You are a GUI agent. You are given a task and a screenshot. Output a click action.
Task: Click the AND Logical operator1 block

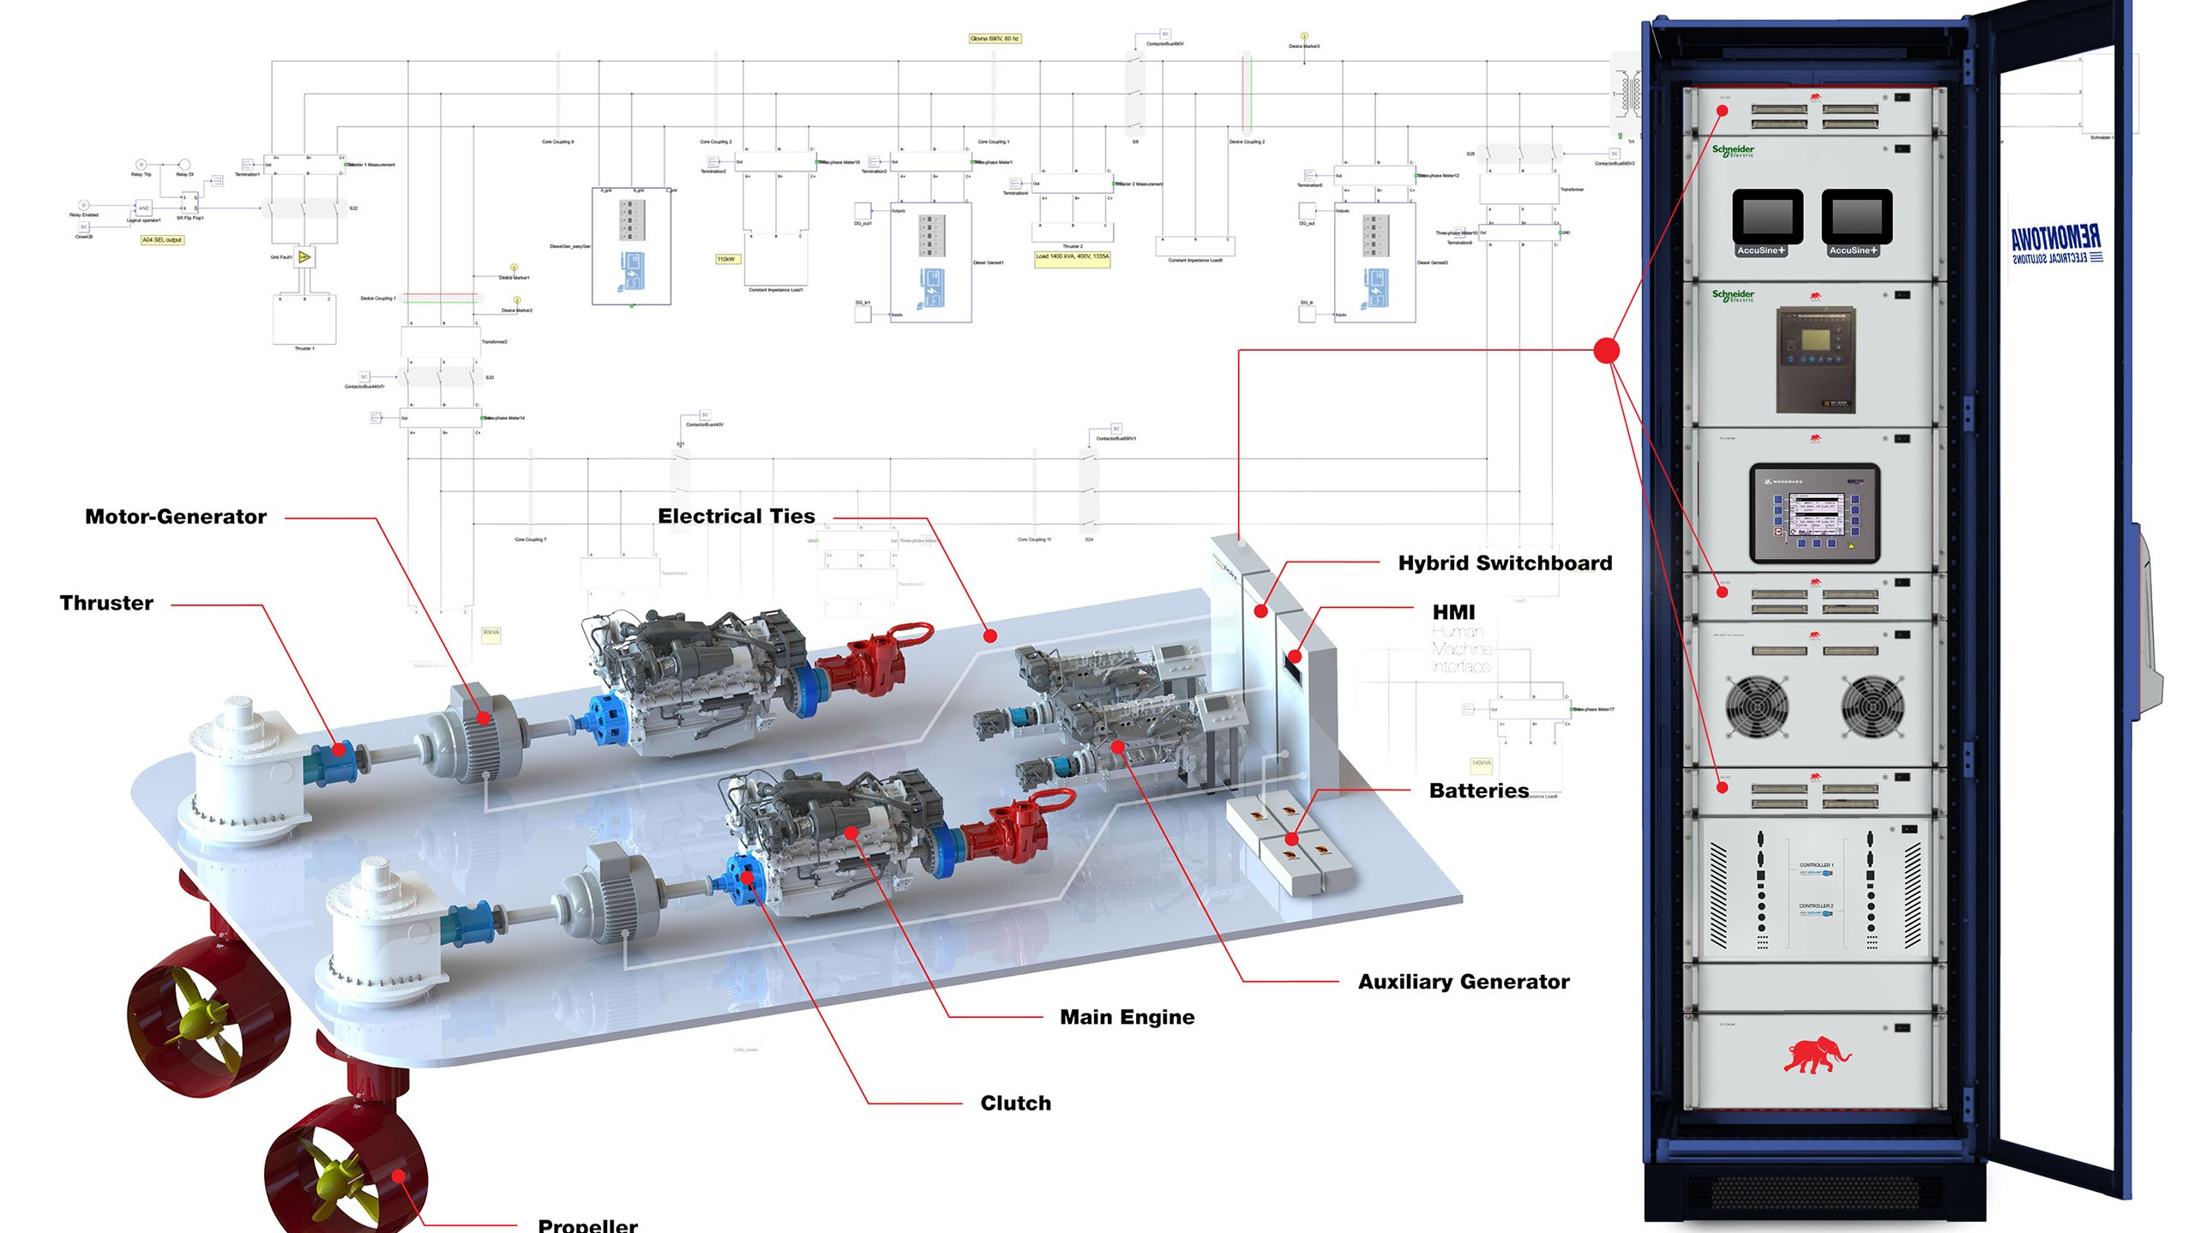pyautogui.click(x=144, y=208)
